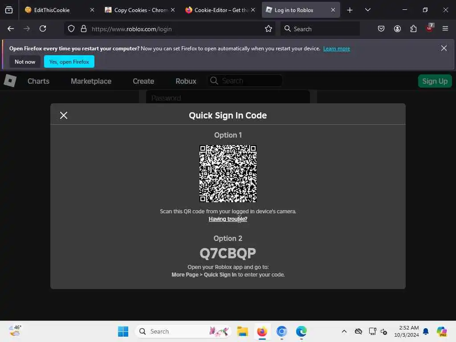
Task: Open the Windows Start menu
Action: coord(123,331)
